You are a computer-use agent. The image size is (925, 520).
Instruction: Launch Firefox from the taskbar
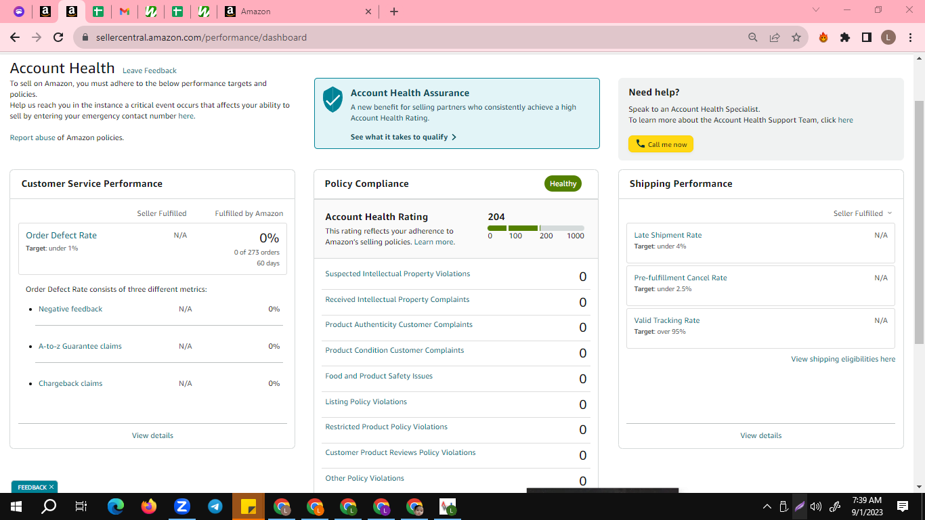[x=149, y=506]
